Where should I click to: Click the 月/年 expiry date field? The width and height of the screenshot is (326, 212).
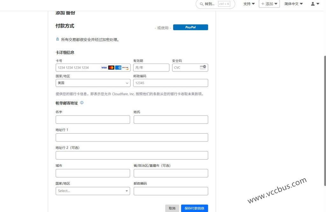click(x=151, y=68)
